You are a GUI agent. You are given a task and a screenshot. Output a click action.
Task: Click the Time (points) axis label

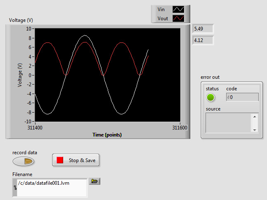tap(107, 135)
